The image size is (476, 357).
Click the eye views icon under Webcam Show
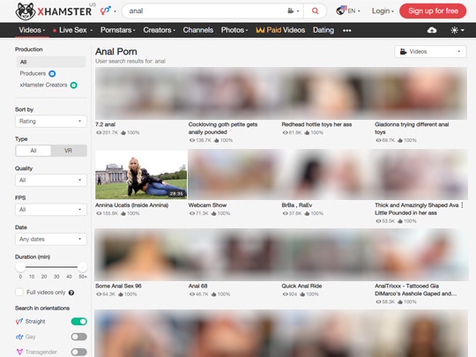(192, 213)
